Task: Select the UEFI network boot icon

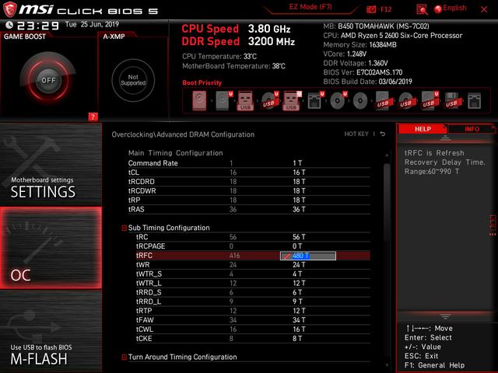Action: click(316, 101)
